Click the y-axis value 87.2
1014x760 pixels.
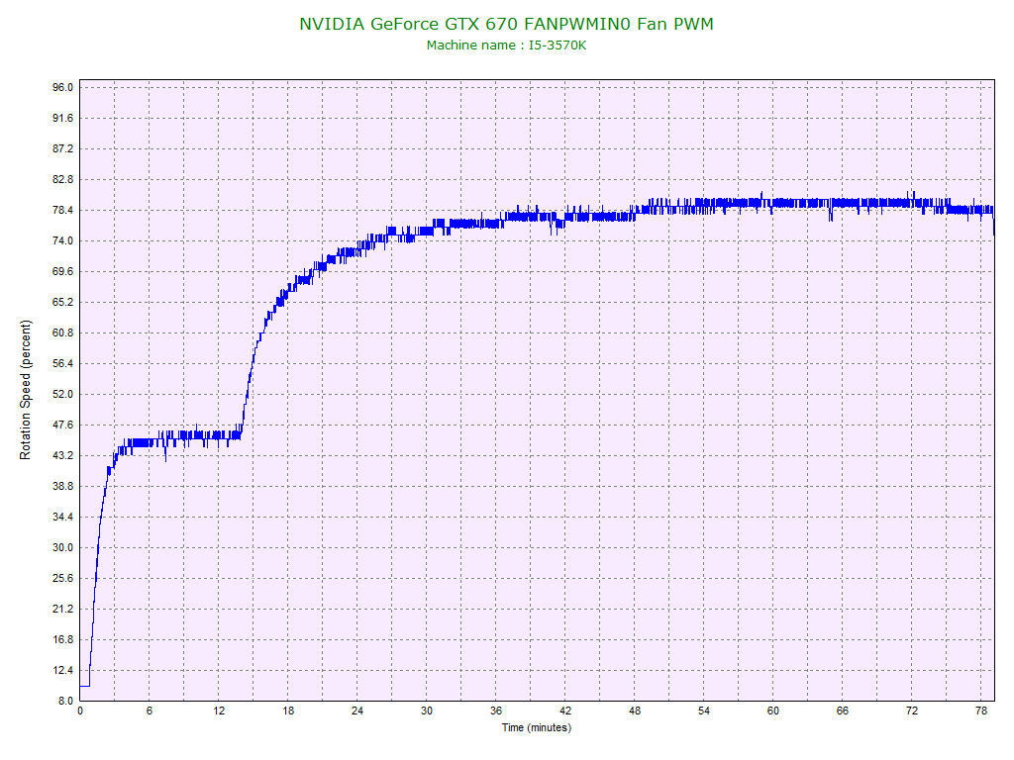click(x=62, y=148)
